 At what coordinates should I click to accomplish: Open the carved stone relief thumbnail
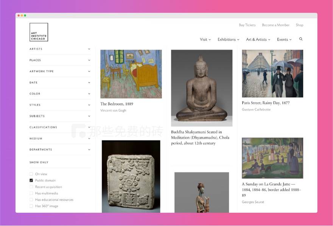coord(131,176)
